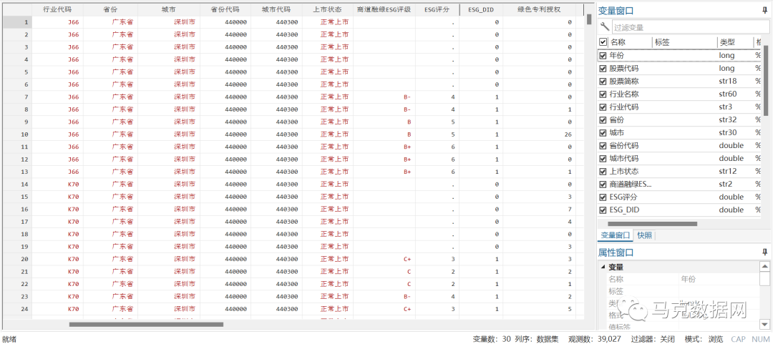
Task: Click the J66 industry code in row 1
Action: click(x=58, y=22)
